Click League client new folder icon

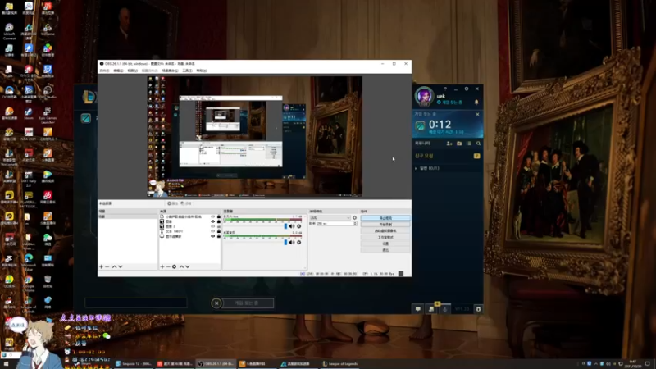coord(459,143)
